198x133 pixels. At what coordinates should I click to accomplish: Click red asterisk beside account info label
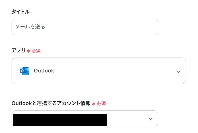pos(94,104)
